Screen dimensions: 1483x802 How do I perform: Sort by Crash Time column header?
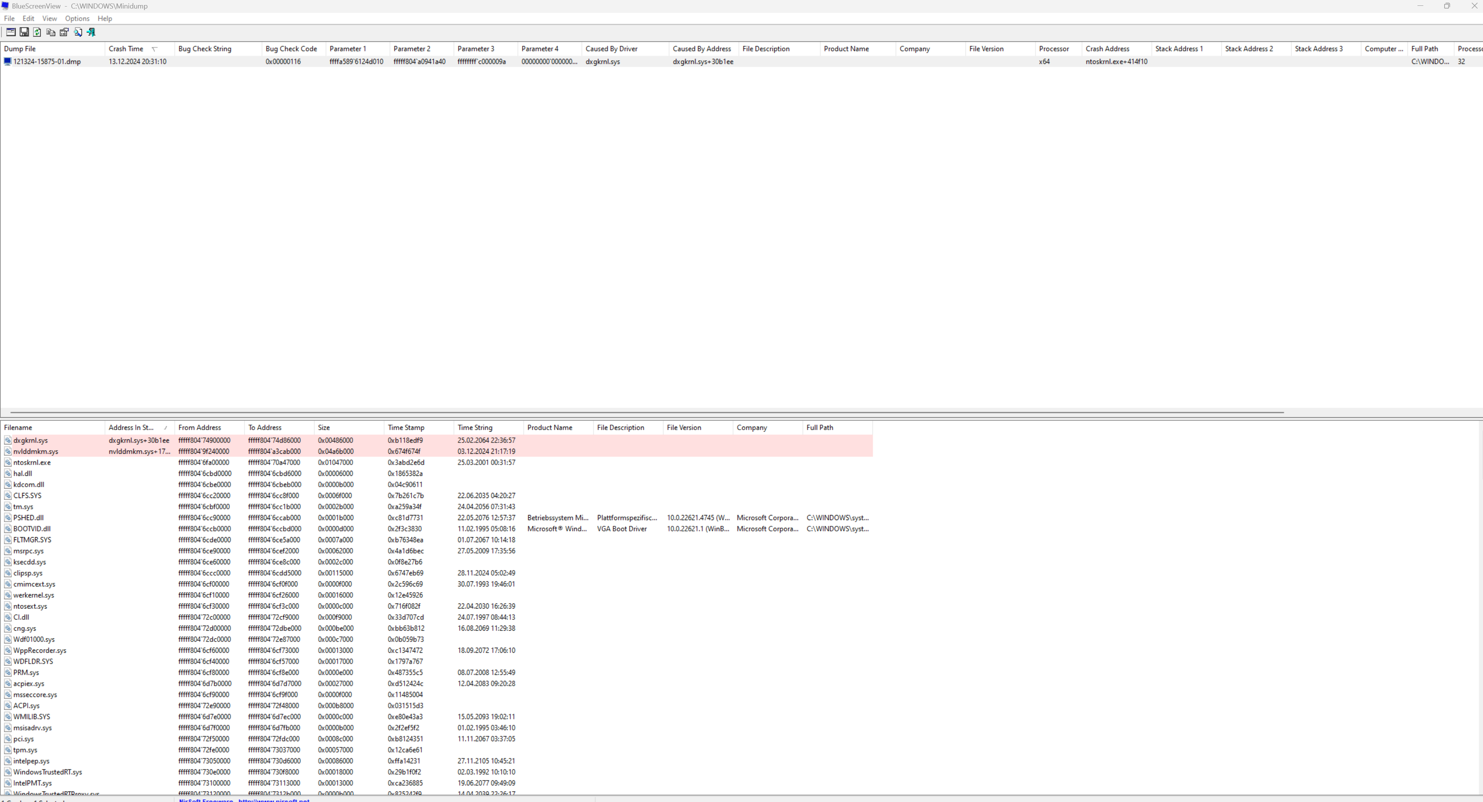(x=126, y=49)
